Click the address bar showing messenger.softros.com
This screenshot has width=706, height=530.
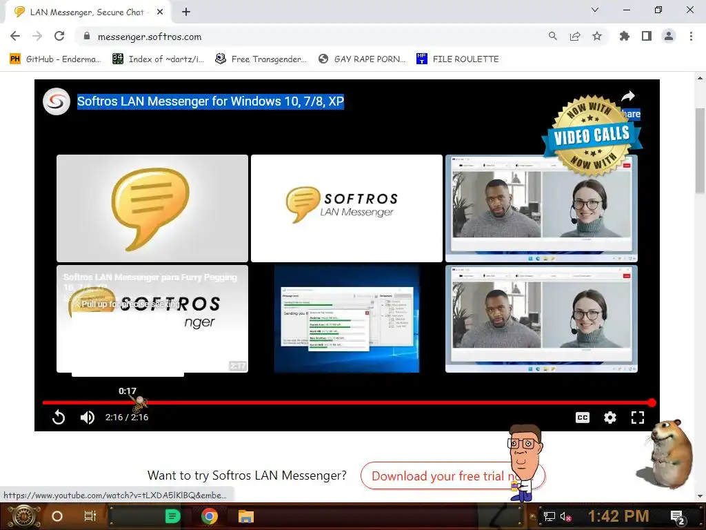[x=315, y=37]
